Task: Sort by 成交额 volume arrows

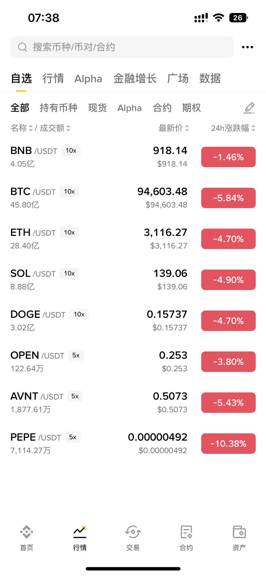Action: point(68,128)
